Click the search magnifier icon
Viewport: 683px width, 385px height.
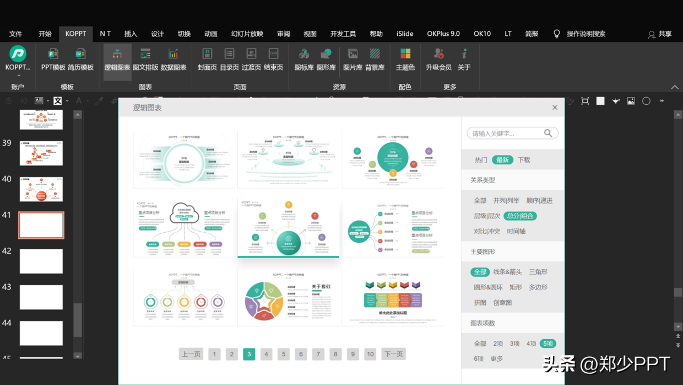(x=548, y=133)
